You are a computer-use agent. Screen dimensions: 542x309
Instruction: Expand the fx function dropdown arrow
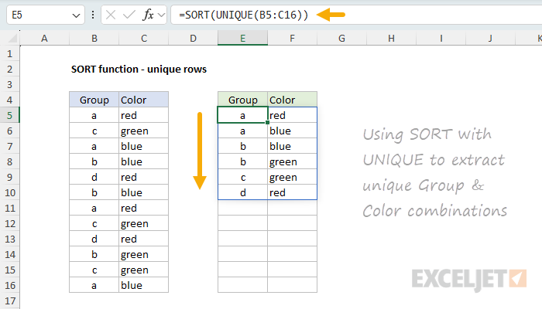pyautogui.click(x=161, y=15)
